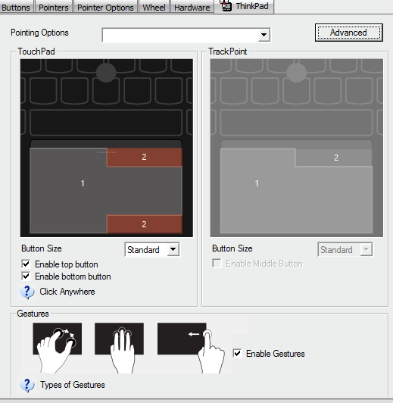The image size is (393, 403).
Task: Click the Click Anywhere link text
Action: [67, 292]
